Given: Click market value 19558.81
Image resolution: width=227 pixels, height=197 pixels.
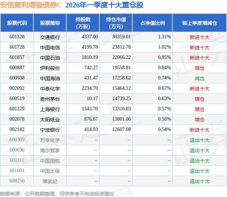Looking at the screenshot, I should (x=121, y=68).
